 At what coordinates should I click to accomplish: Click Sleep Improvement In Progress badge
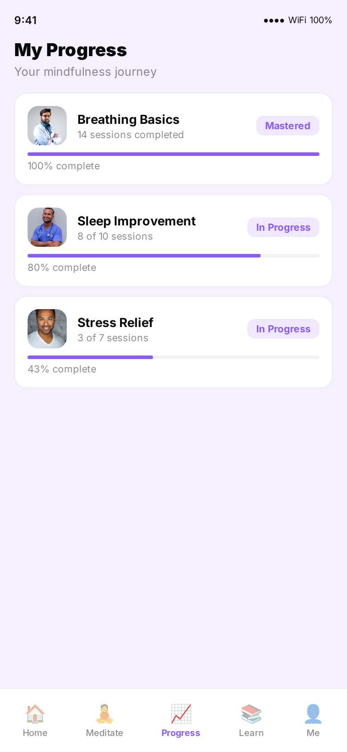click(x=283, y=227)
